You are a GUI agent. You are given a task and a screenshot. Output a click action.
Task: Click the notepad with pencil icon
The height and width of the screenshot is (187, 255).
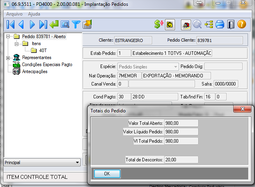[x=87, y=24]
